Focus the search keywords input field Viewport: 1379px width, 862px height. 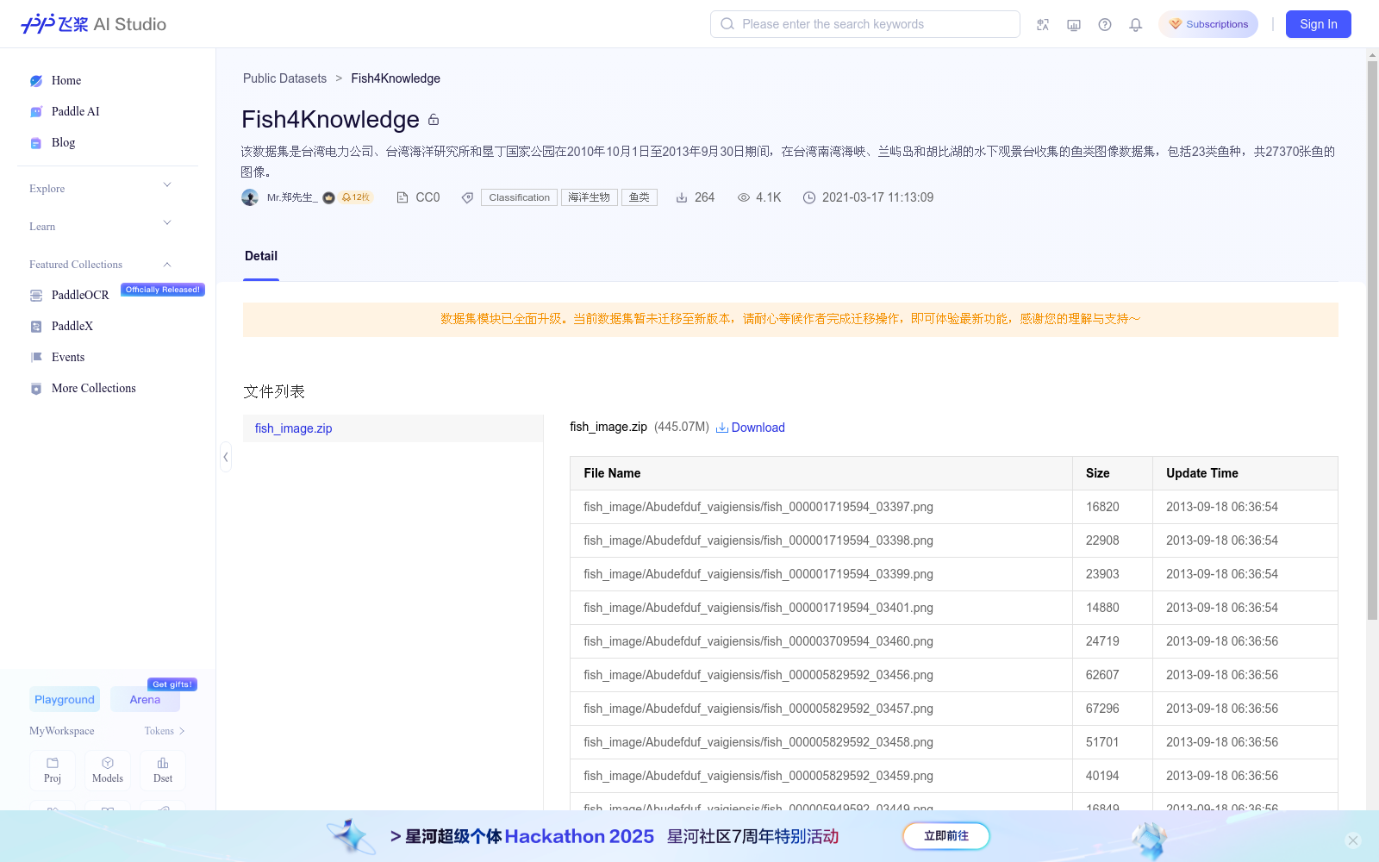[x=865, y=24]
